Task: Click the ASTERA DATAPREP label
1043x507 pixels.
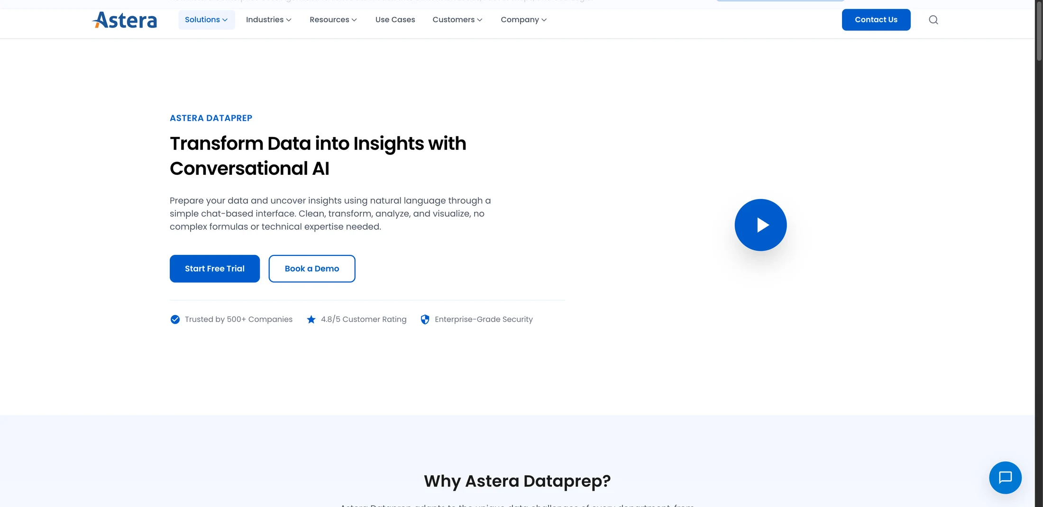Action: 211,118
